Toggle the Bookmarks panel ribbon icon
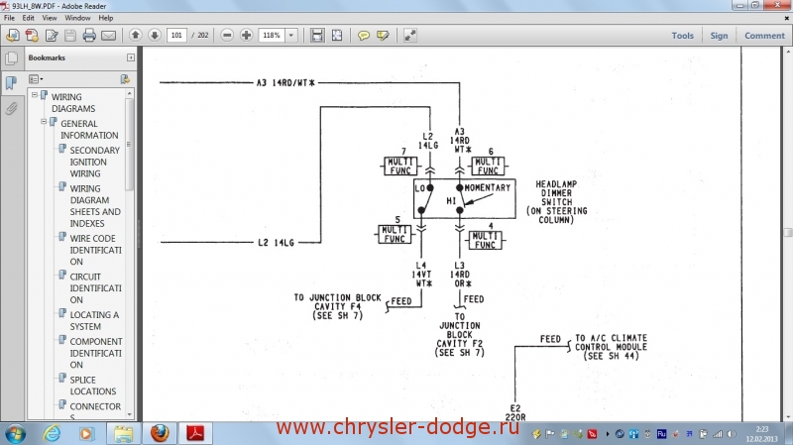This screenshot has width=793, height=445. pyautogui.click(x=11, y=83)
